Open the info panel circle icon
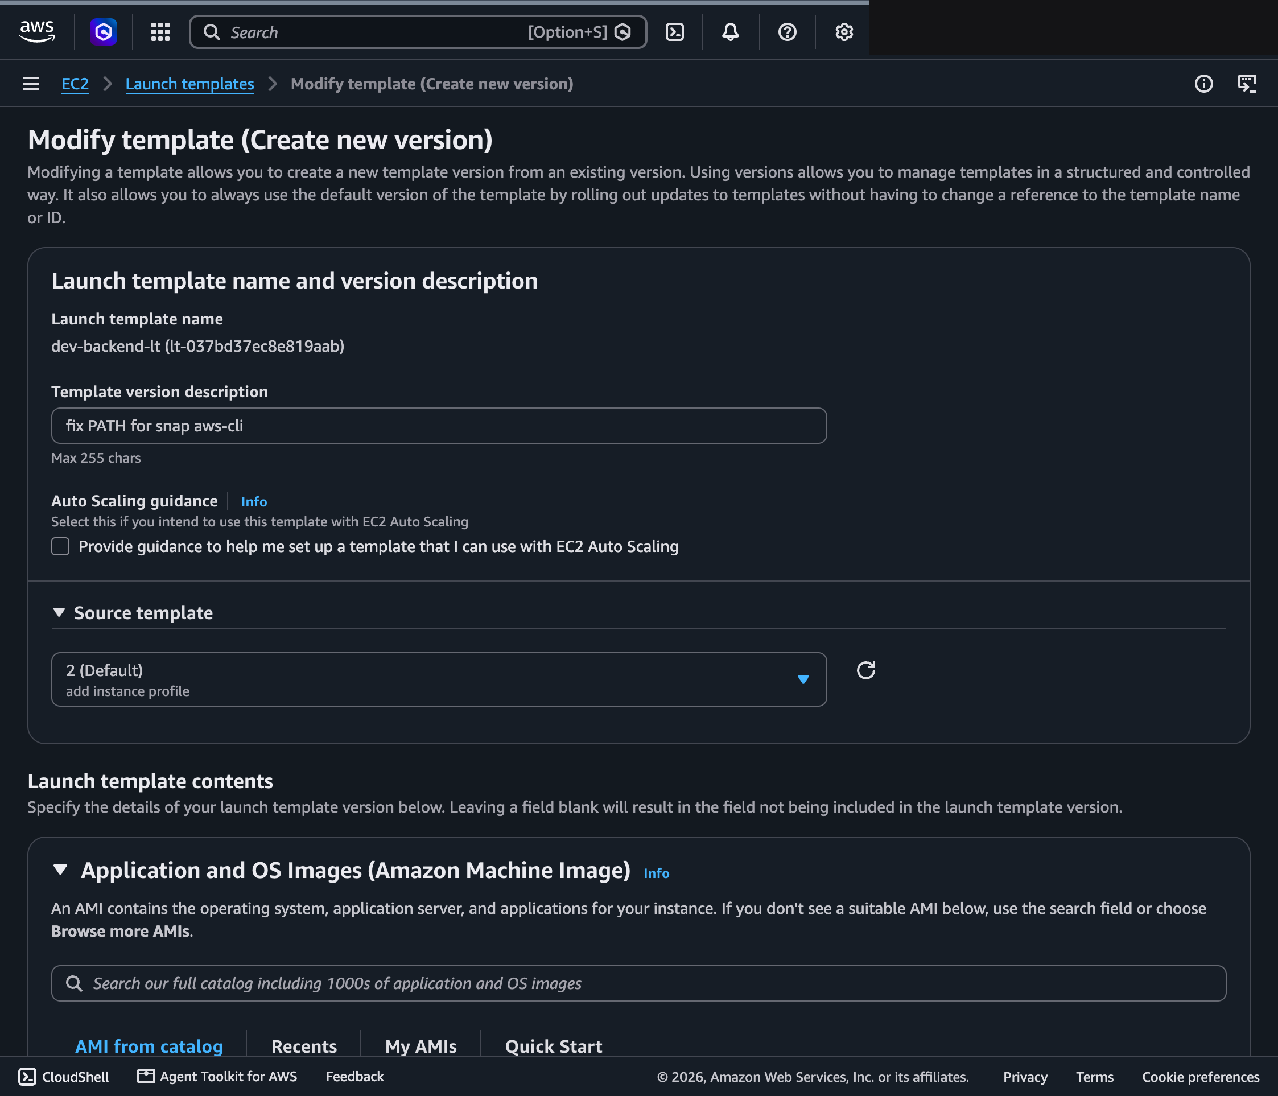Screen dimensions: 1278x1096 1203,84
